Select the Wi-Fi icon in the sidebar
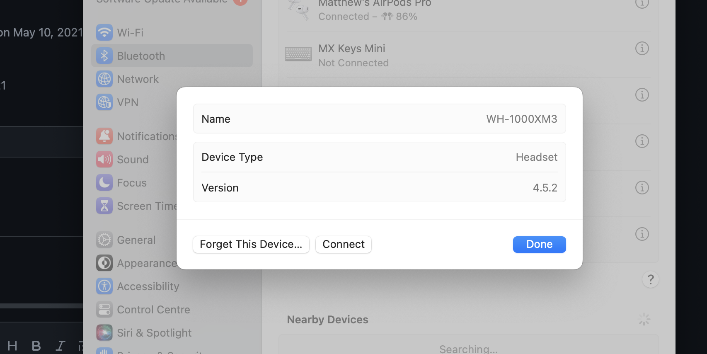This screenshot has height=354, width=707. [x=104, y=32]
